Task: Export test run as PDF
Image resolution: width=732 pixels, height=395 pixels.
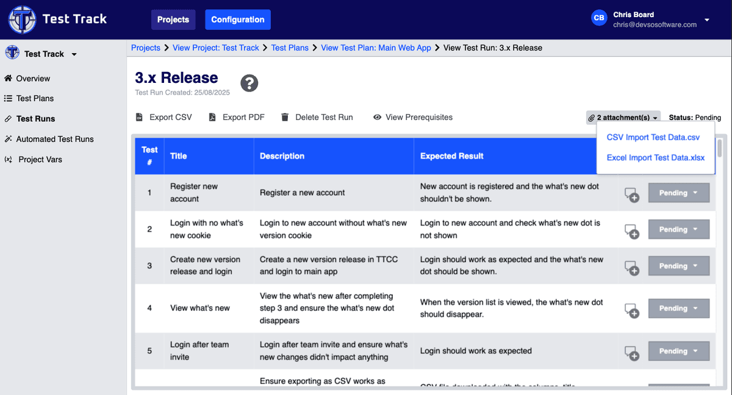Action: click(237, 117)
